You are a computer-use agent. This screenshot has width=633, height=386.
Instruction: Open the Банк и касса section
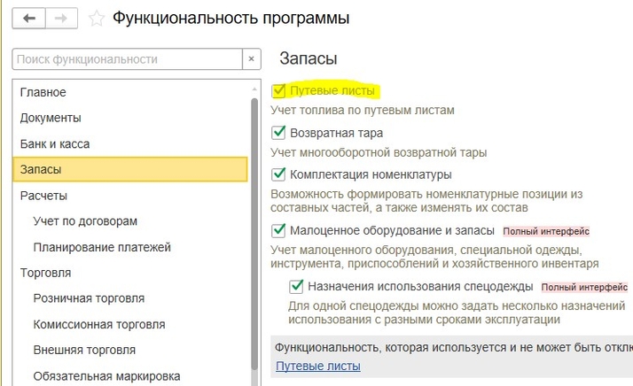pyautogui.click(x=55, y=143)
